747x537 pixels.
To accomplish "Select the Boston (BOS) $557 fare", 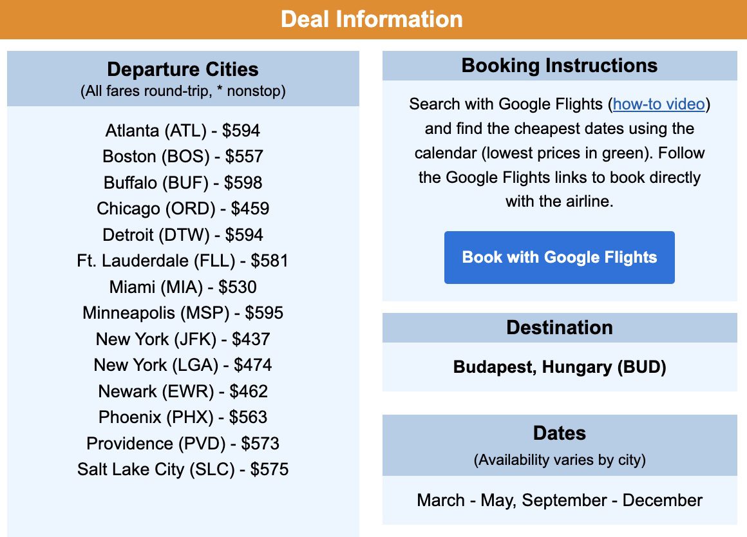I will click(x=182, y=156).
